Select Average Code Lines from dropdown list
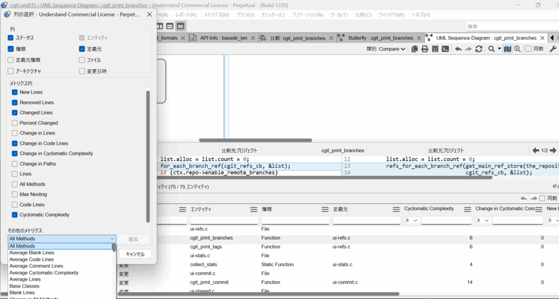 pos(32,259)
